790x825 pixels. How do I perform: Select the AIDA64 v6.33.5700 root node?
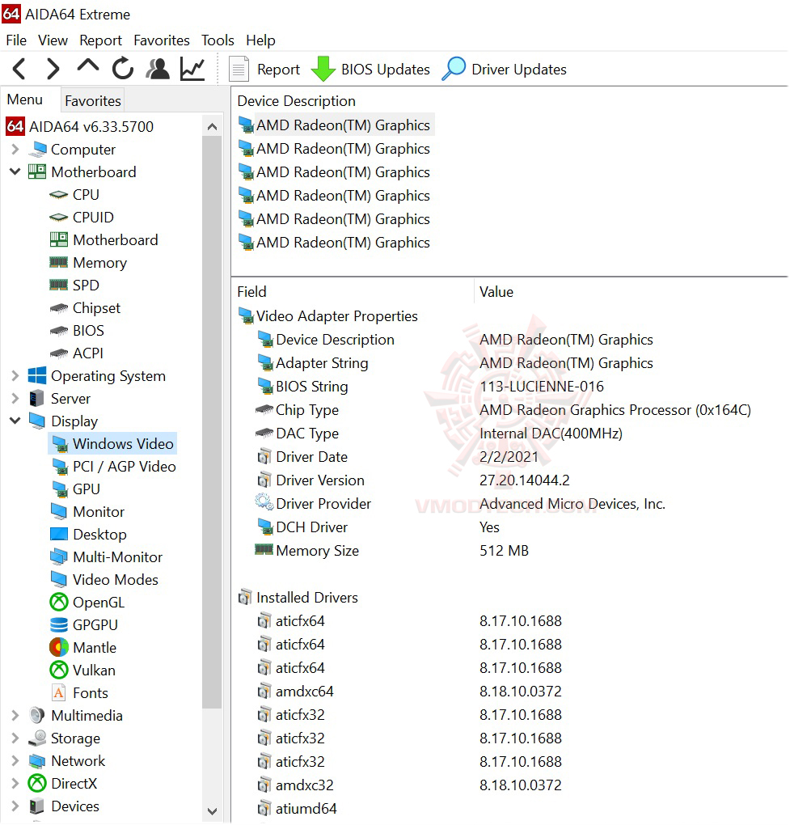point(79,126)
